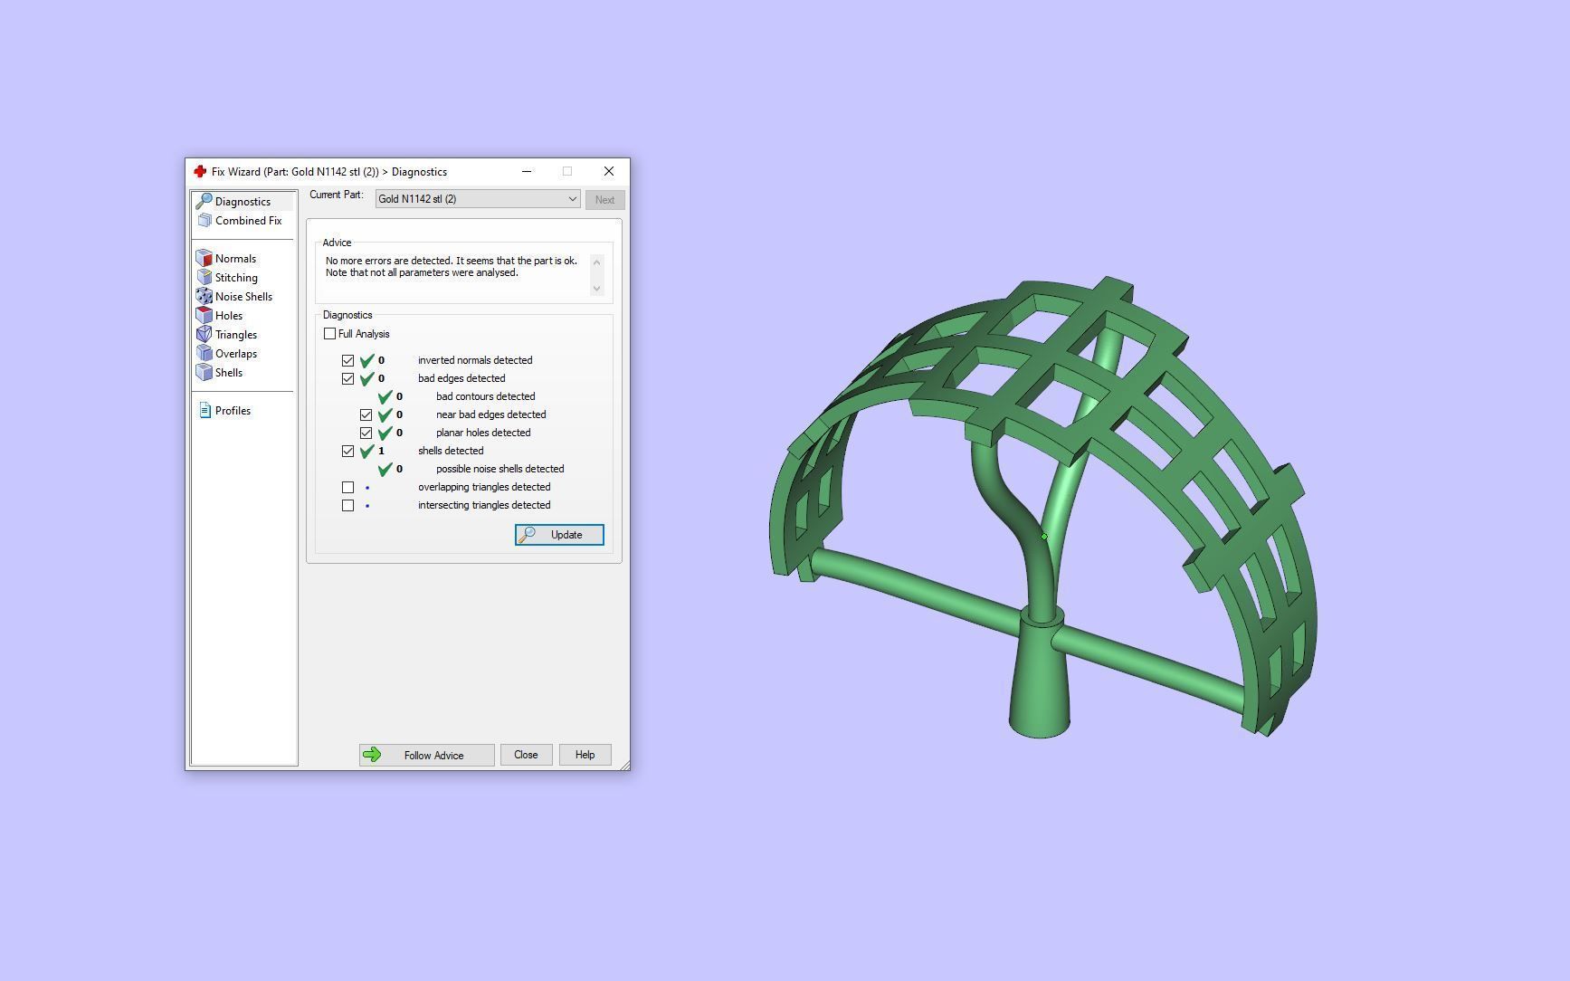Open the Diagnostics page in sidebar

[243, 202]
